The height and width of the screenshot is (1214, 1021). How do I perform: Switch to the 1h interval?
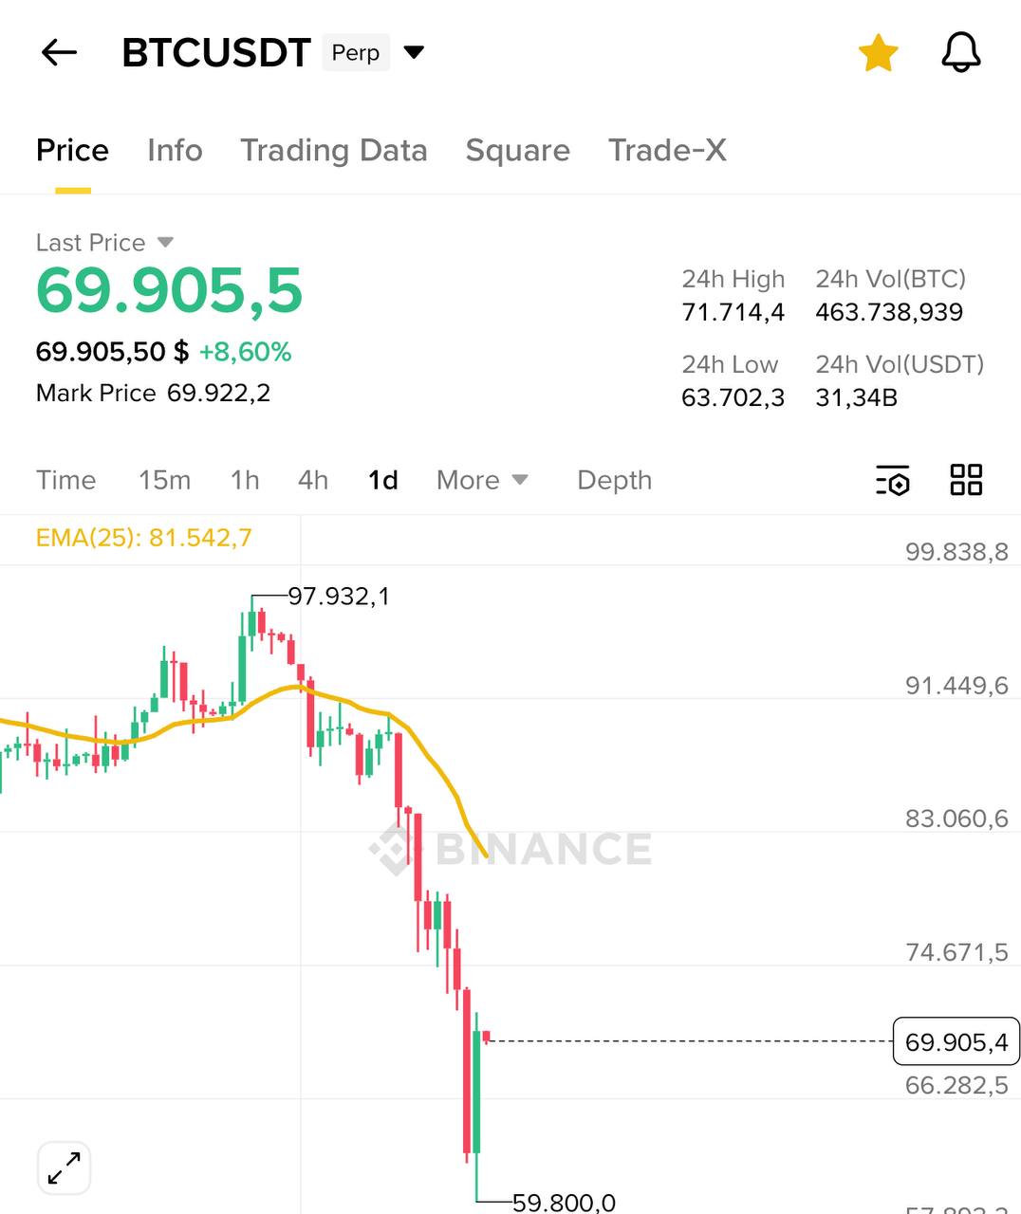[x=244, y=481]
